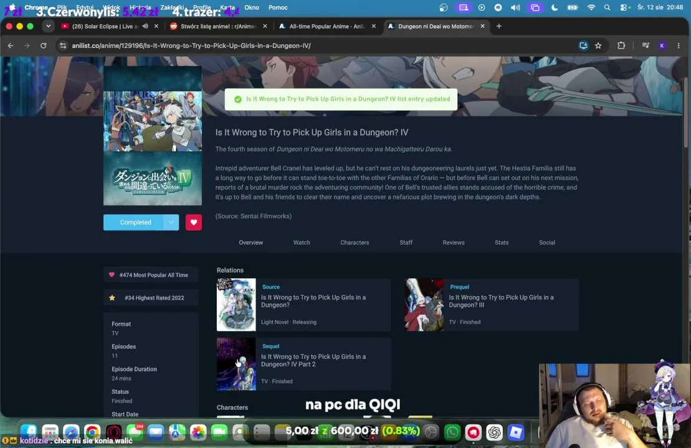The width and height of the screenshot is (691, 448).
Task: Close the Dungeon ni Deai wo Motomeru tab
Action: click(x=482, y=26)
